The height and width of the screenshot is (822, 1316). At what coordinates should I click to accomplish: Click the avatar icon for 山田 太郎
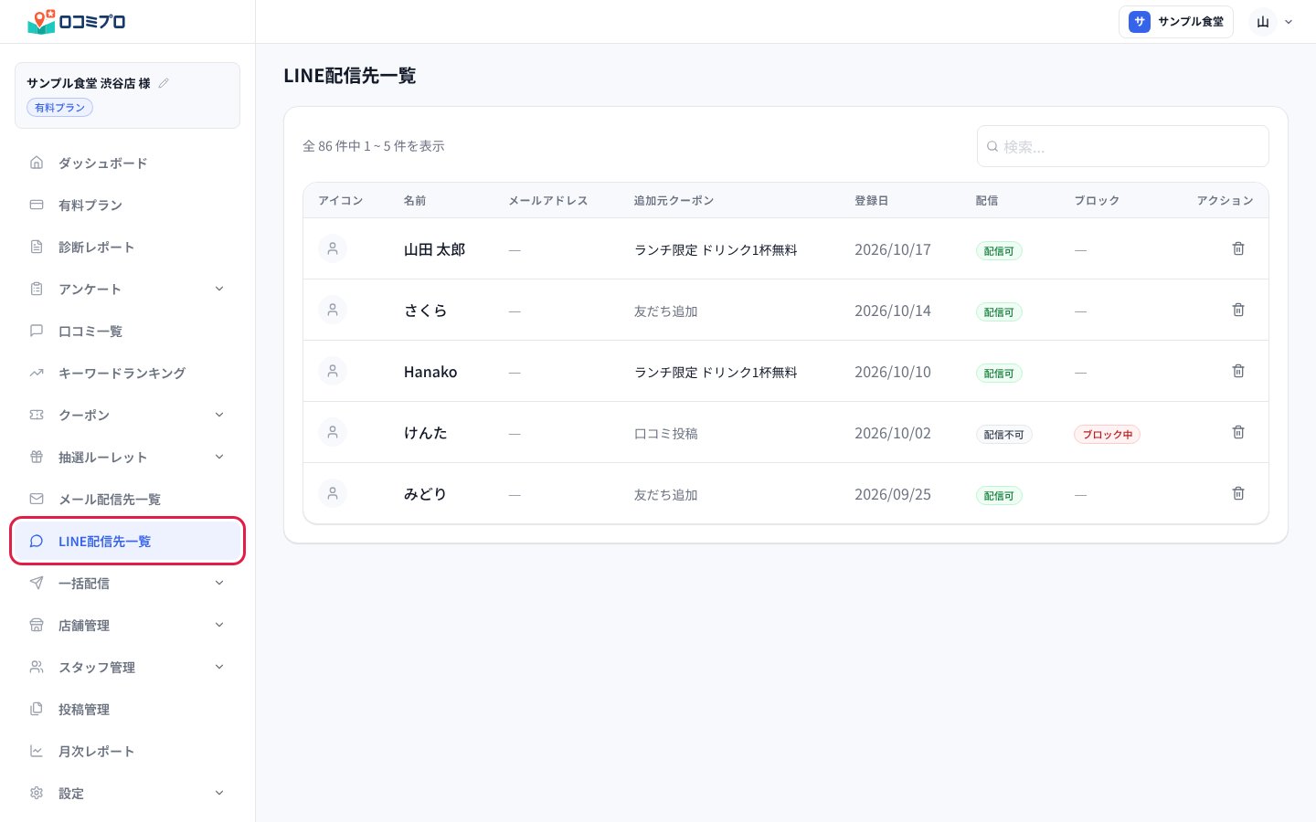point(333,248)
